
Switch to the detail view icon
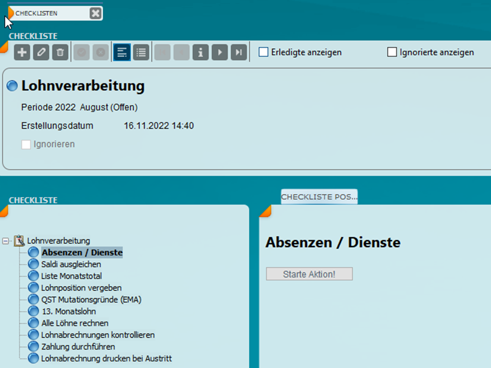[x=122, y=52]
